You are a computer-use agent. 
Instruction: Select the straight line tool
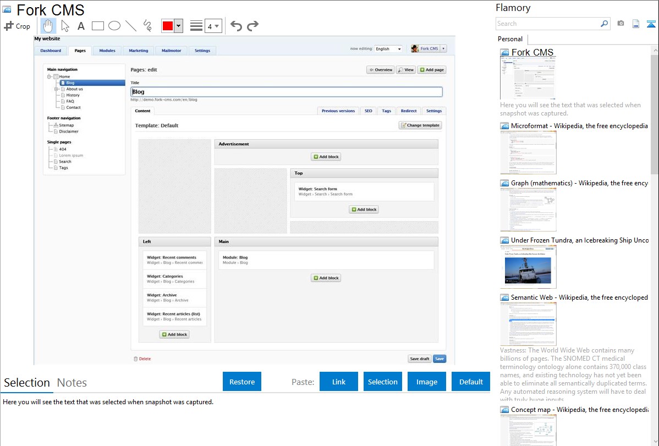131,26
